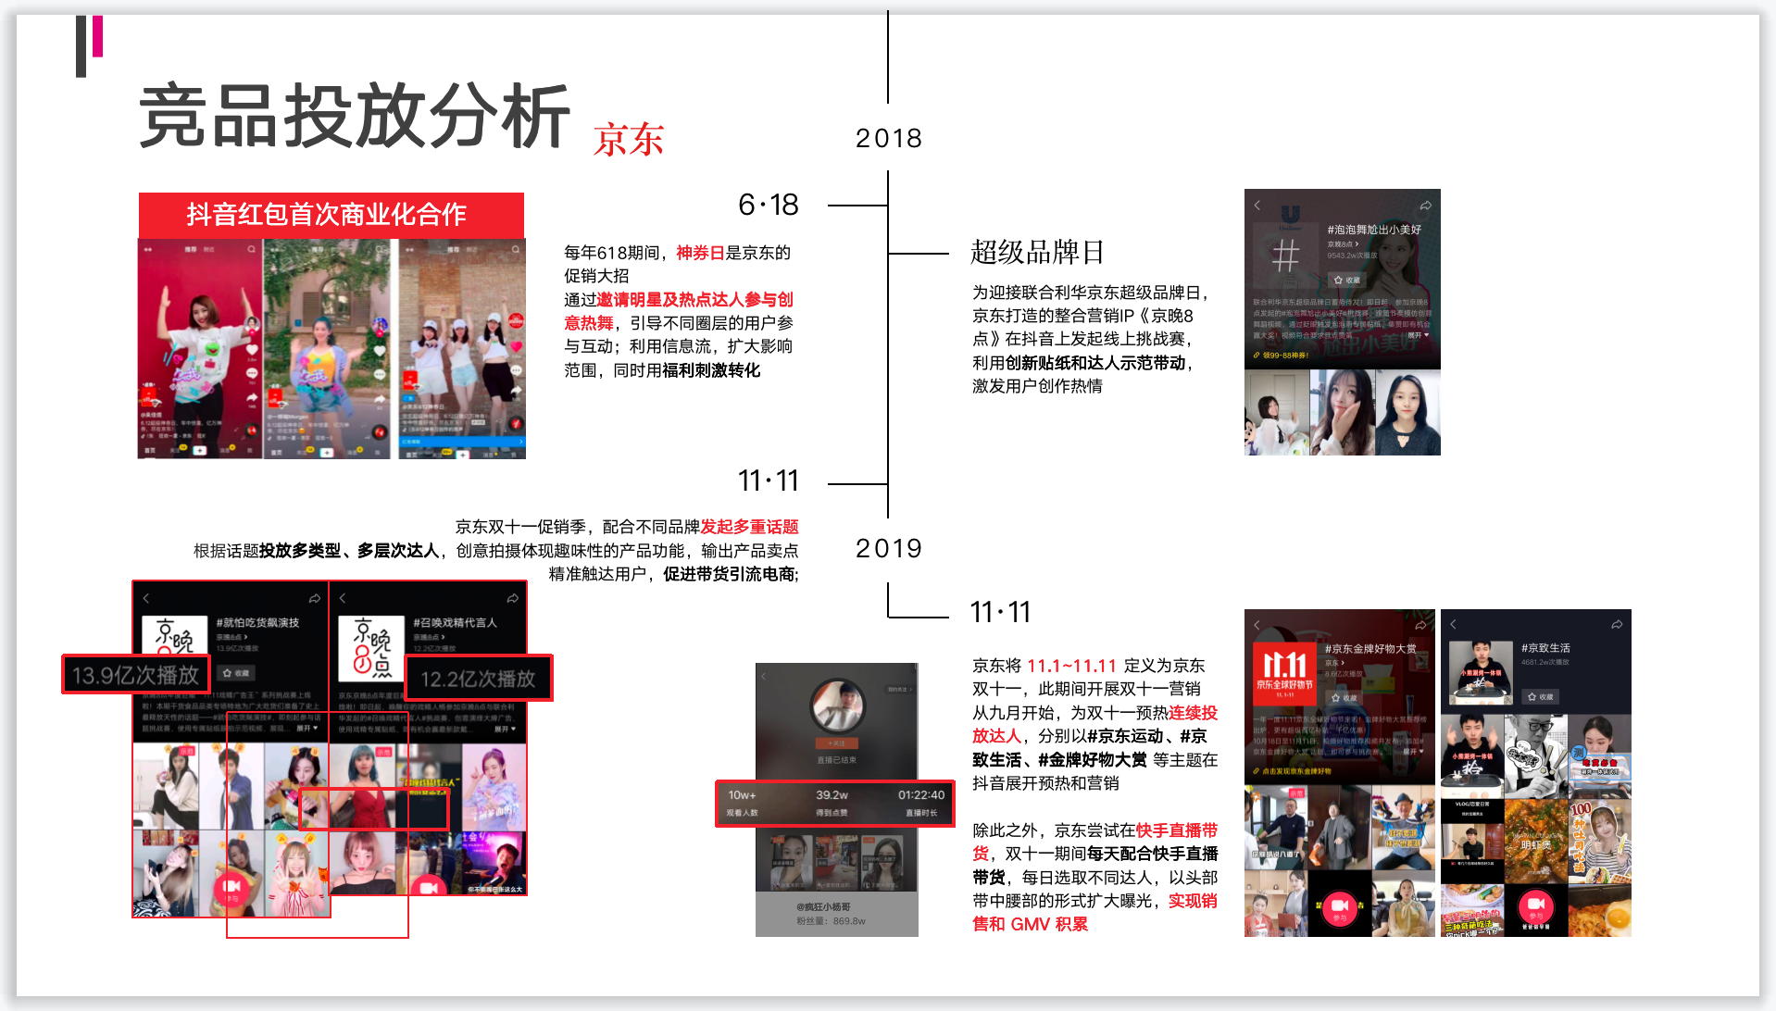
Task: Click the link icon beside 领99-88神券
Action: tap(1257, 355)
